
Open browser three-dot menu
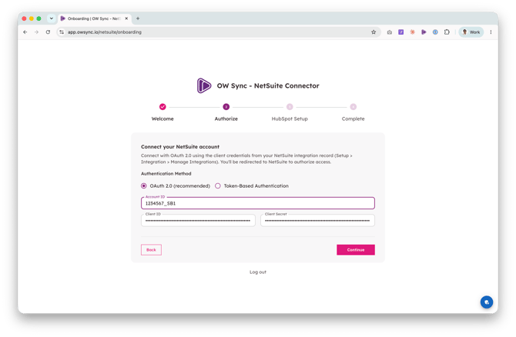(491, 32)
